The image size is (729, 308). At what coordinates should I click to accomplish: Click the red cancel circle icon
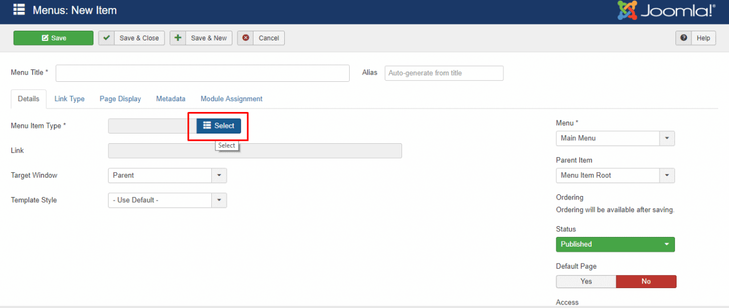[245, 38]
